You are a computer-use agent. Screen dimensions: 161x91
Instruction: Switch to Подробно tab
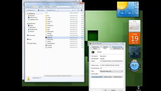pos(106,47)
